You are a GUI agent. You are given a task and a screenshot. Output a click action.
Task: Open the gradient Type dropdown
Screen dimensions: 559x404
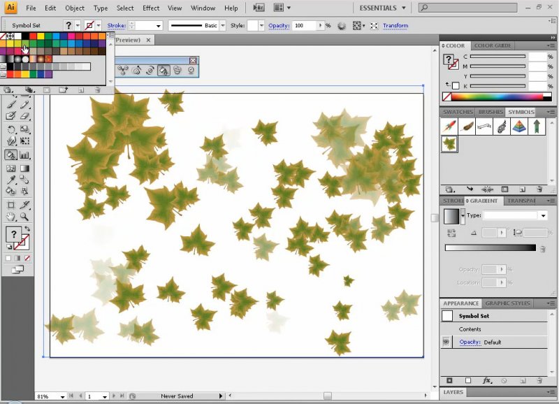[542, 215]
